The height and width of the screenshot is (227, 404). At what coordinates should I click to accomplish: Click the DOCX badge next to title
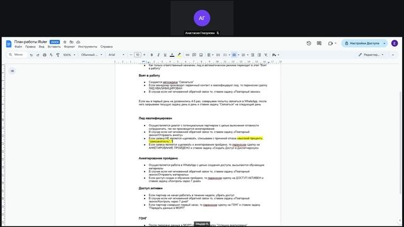click(x=55, y=42)
